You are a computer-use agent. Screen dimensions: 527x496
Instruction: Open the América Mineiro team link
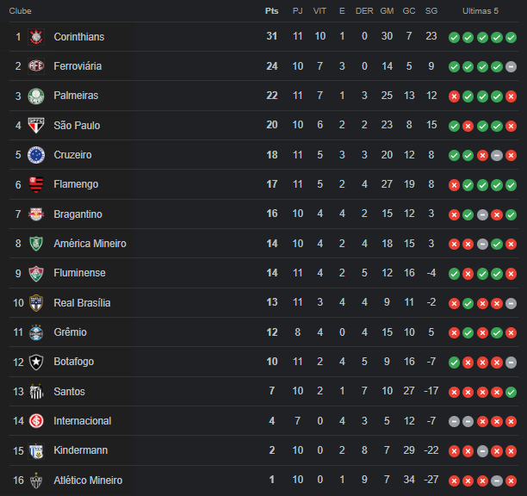(x=90, y=244)
